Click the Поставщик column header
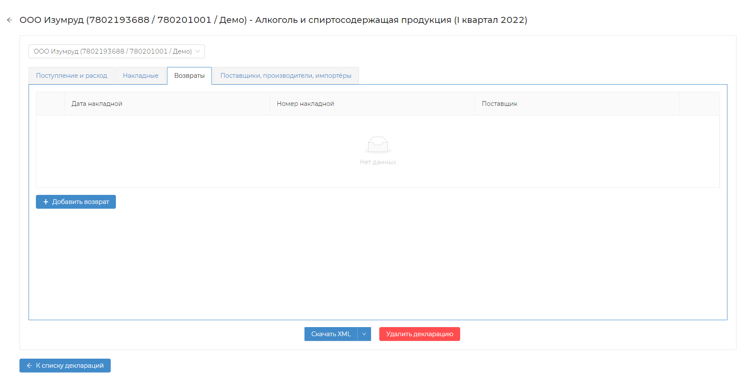743x385 pixels. [500, 104]
